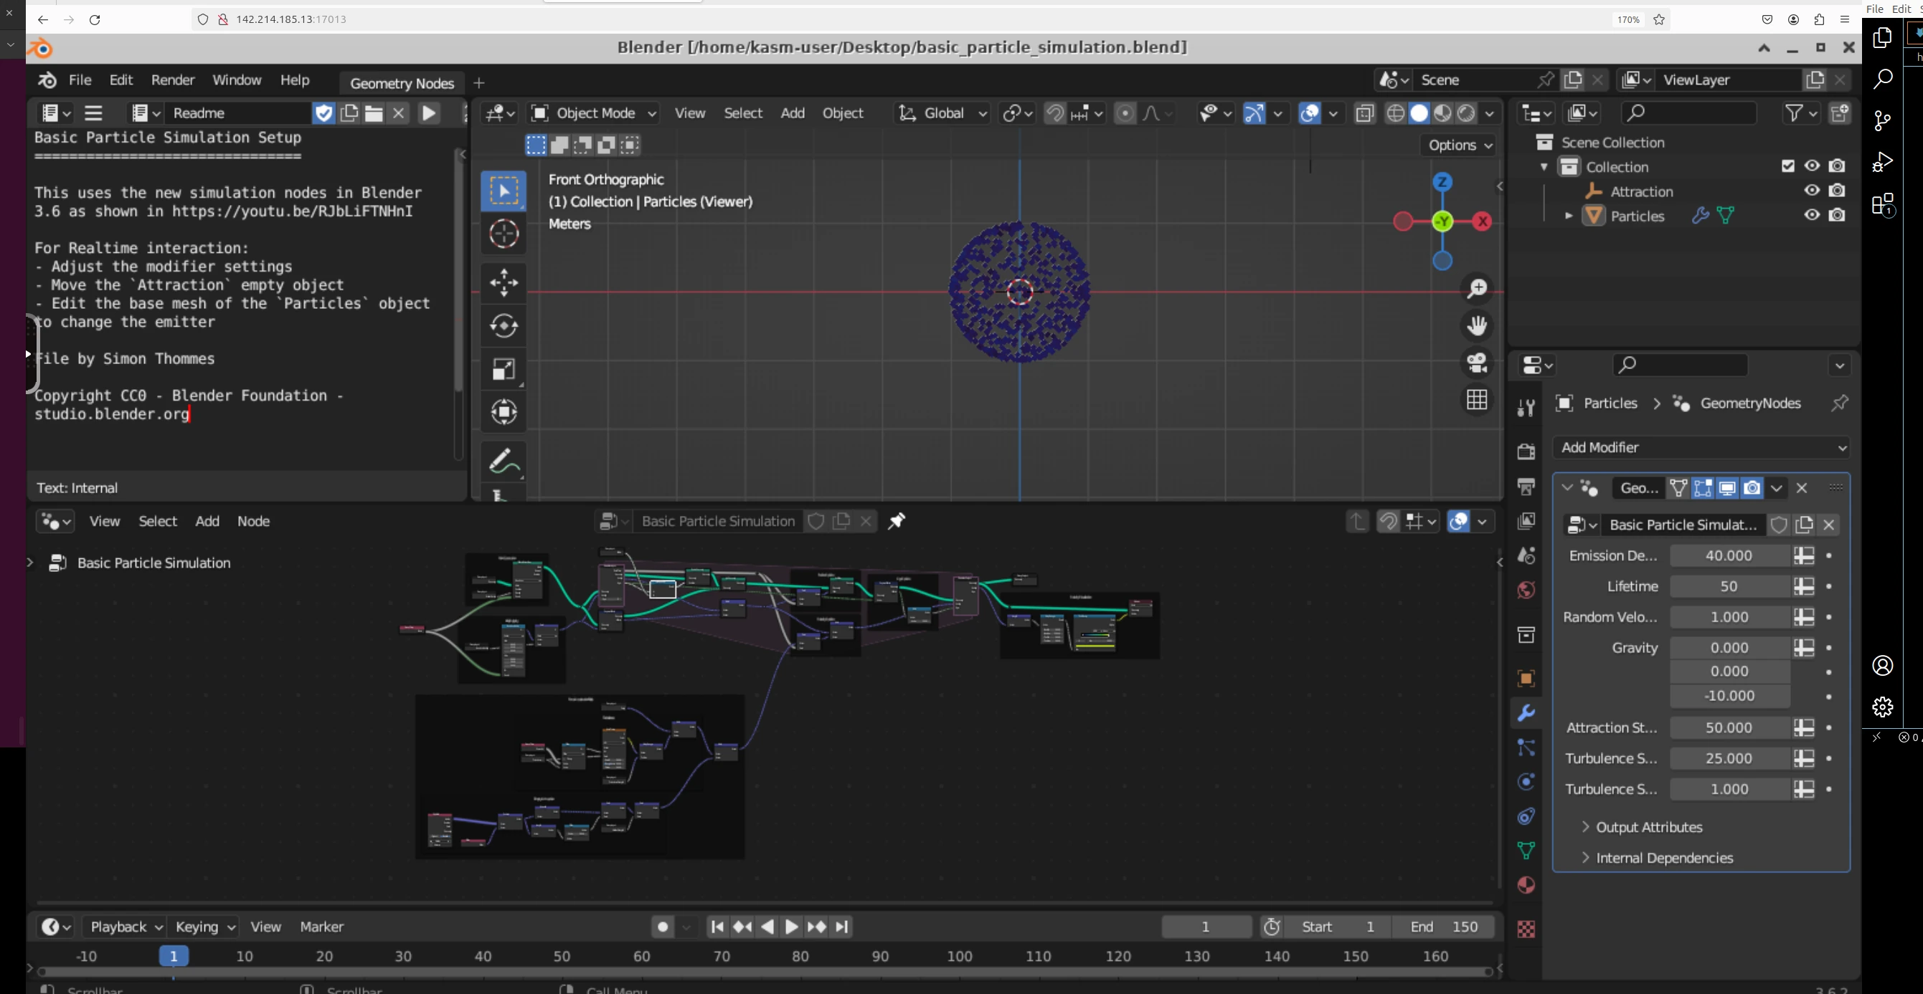Jump to the timeline end frame
Image resolution: width=1923 pixels, height=994 pixels.
(841, 926)
